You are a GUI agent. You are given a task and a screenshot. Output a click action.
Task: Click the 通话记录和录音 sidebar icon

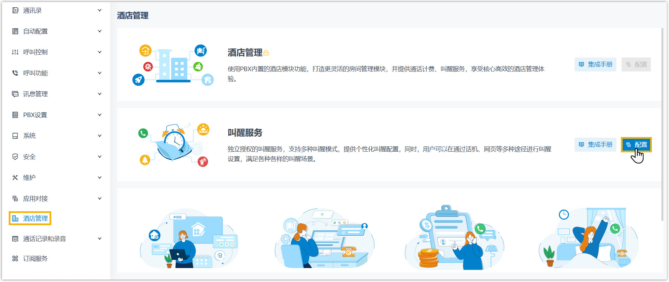[x=15, y=239]
